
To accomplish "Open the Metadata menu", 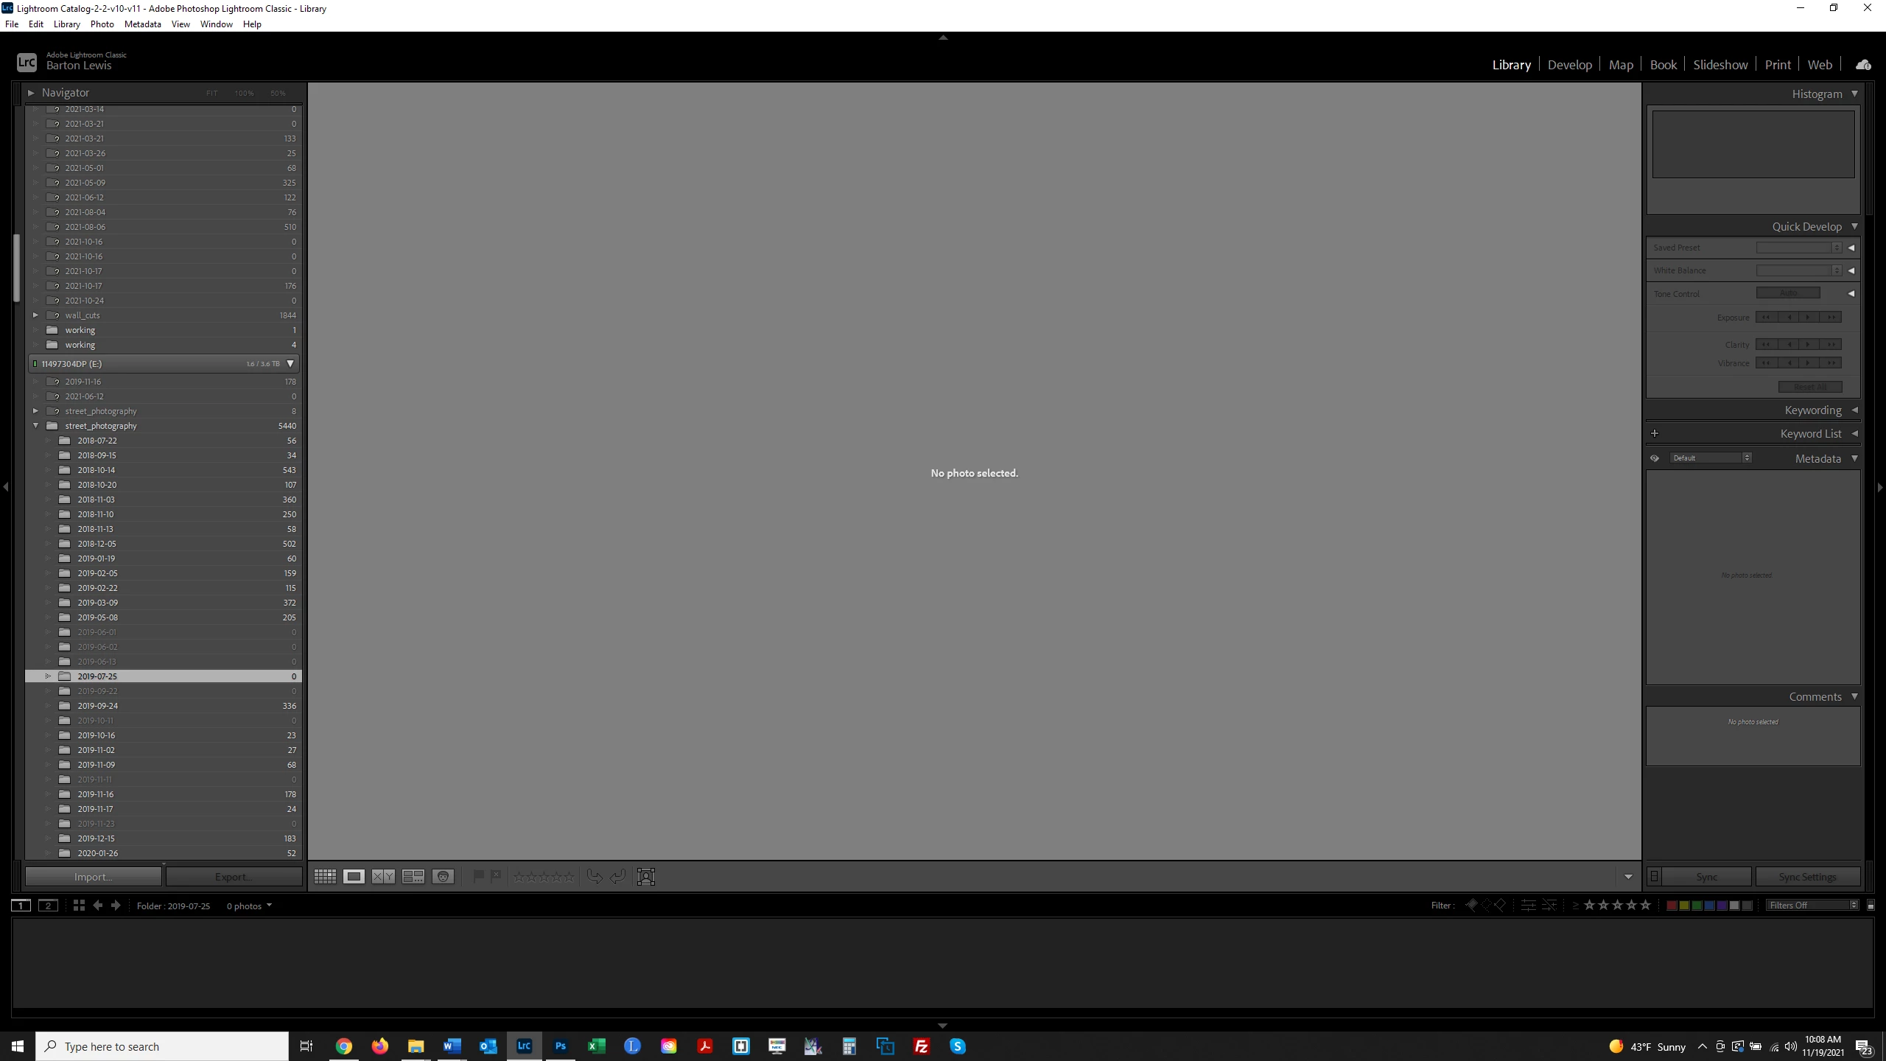I will pos(142,24).
